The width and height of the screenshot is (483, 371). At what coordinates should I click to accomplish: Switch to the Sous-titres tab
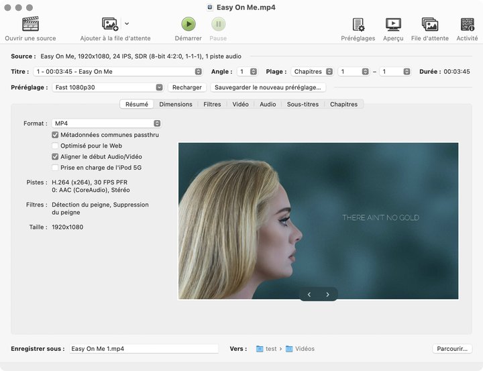(x=303, y=104)
